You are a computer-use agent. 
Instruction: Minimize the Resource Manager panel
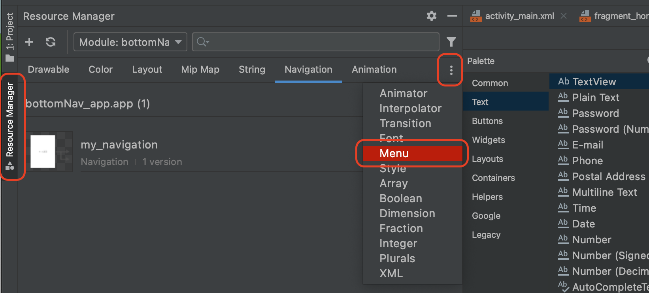[452, 16]
